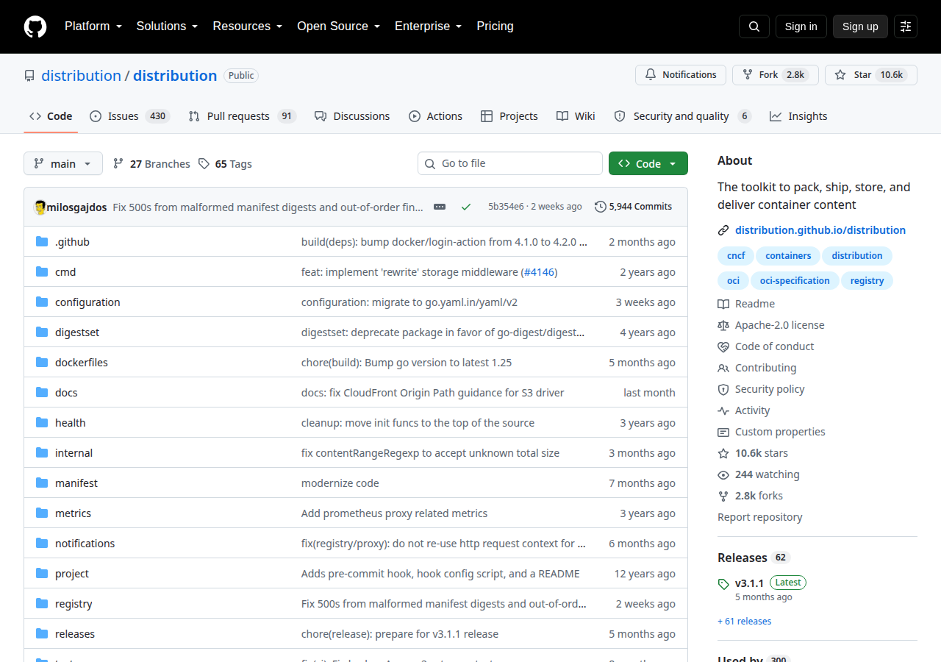Click the Sign in button
Viewport: 941px width, 662px height.
(x=801, y=26)
